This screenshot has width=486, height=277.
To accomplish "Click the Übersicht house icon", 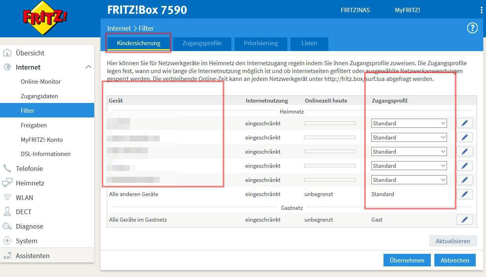I will click(7, 53).
